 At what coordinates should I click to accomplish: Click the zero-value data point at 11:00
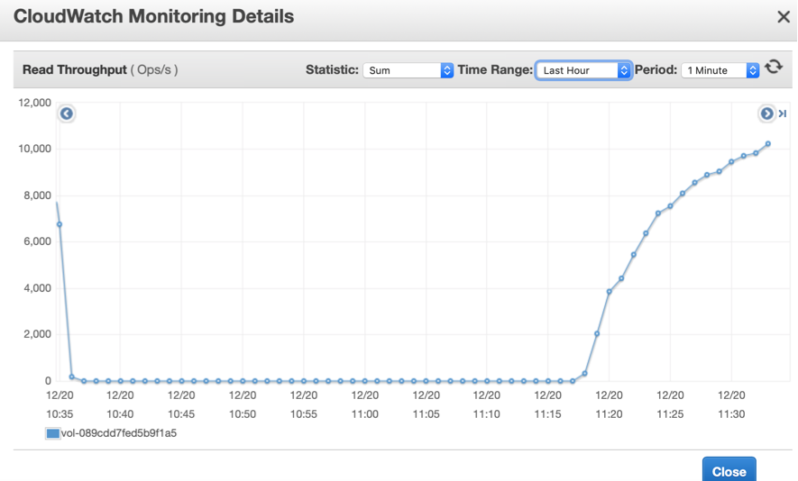pyautogui.click(x=365, y=381)
